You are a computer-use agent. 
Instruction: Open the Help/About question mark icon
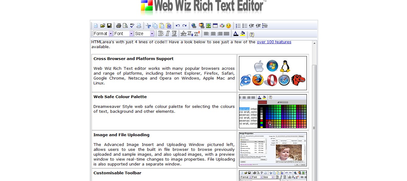[252, 34]
